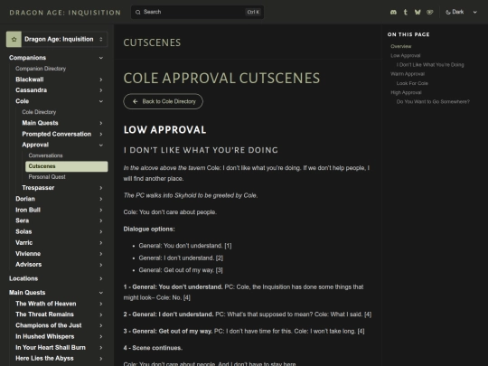Click the Ctrl K shortcut badge

point(253,12)
